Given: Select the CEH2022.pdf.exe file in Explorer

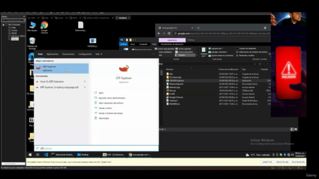Looking at the screenshot, I should click(x=176, y=81).
